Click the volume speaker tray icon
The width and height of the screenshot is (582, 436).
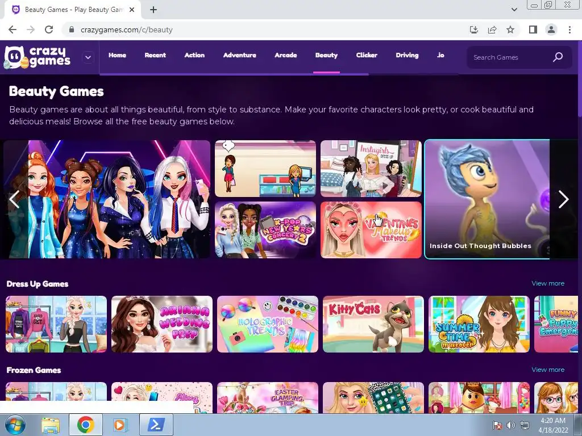point(511,425)
